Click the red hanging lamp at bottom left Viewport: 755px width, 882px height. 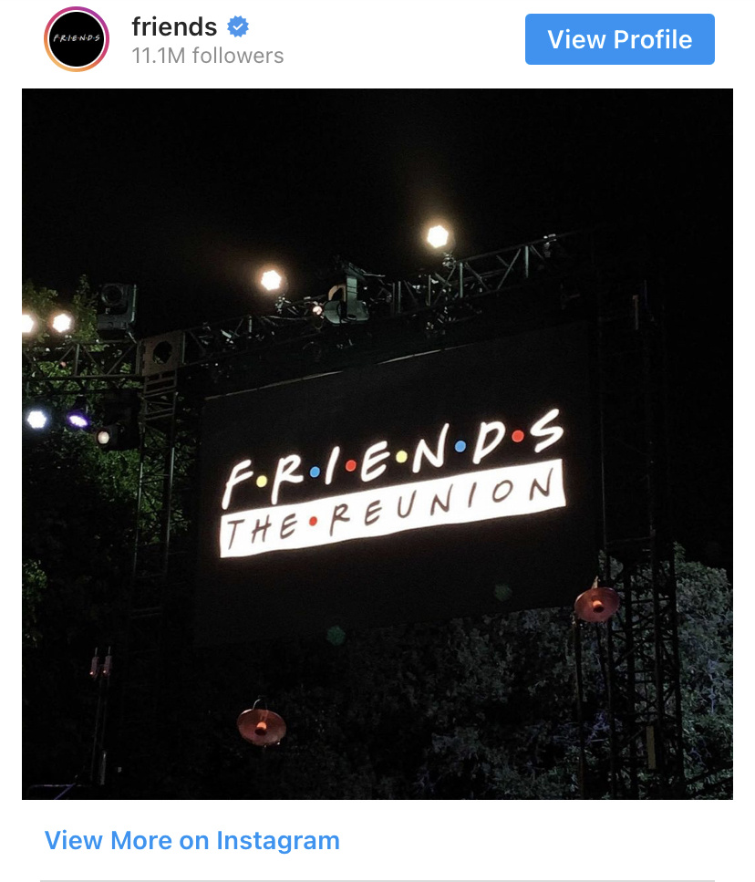(262, 725)
